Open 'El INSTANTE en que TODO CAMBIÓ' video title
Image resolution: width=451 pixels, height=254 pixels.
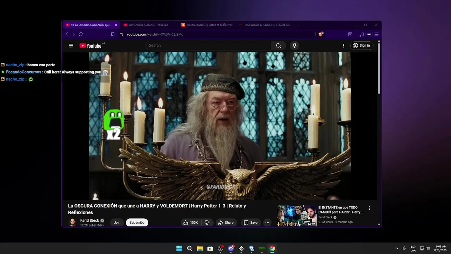click(341, 210)
